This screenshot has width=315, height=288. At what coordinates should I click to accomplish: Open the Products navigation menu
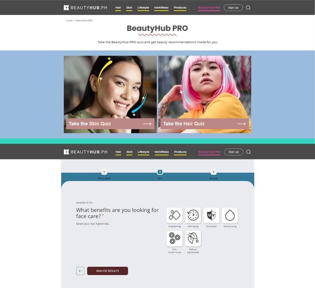pyautogui.click(x=180, y=7)
